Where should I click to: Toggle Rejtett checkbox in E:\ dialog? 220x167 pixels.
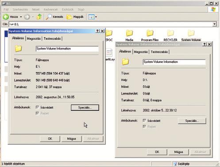click(37, 113)
